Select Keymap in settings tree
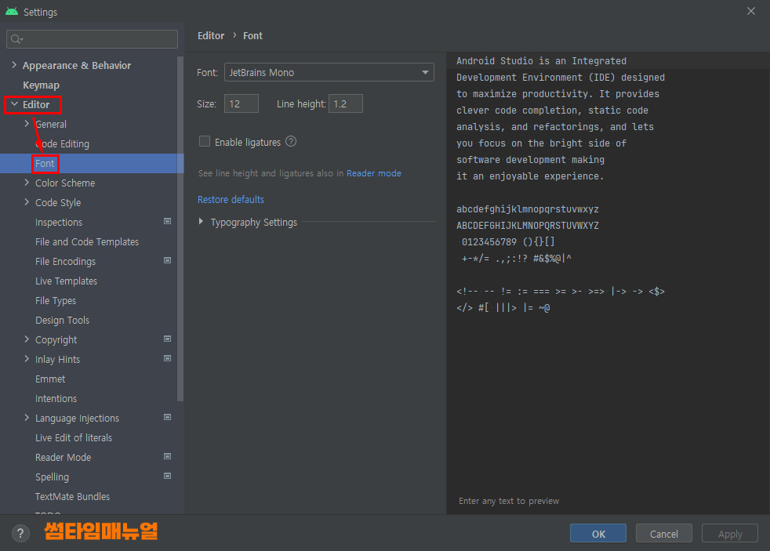Viewport: 770px width, 551px height. (x=41, y=85)
